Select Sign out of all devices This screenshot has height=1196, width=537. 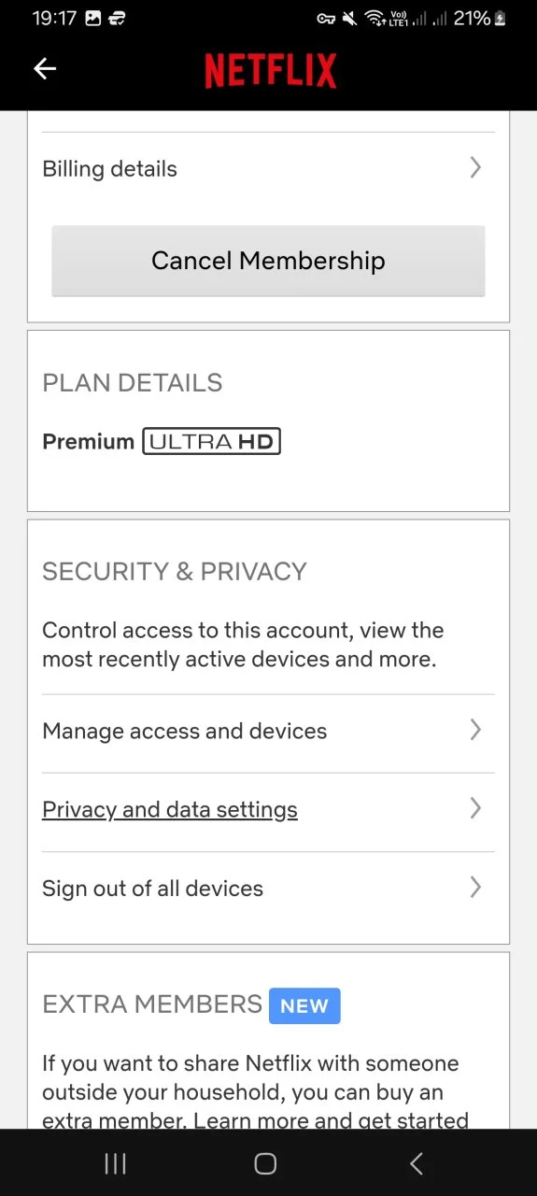tap(268, 888)
